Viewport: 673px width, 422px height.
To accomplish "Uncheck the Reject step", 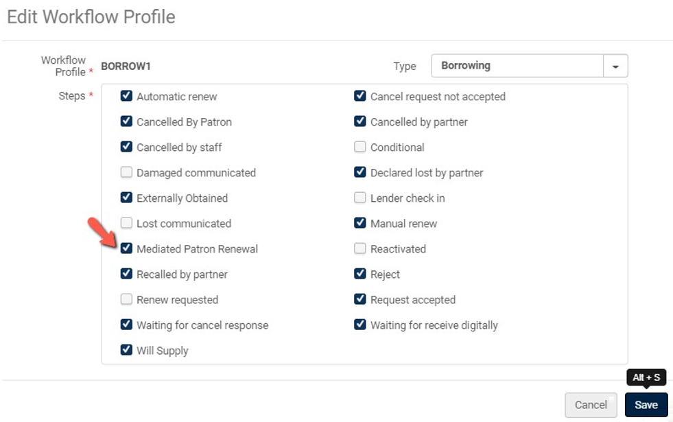I will tap(359, 274).
